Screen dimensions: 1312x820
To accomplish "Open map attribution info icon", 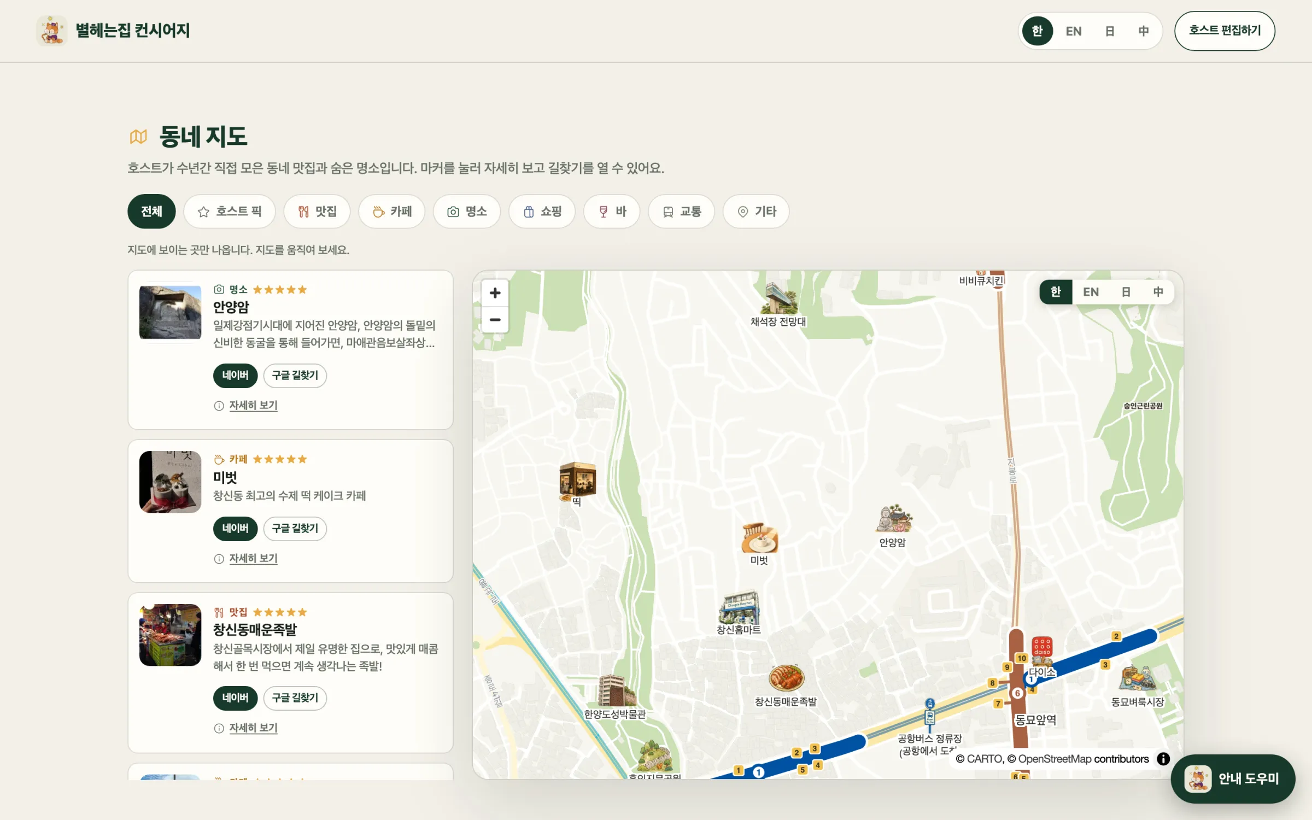I will point(1163,759).
